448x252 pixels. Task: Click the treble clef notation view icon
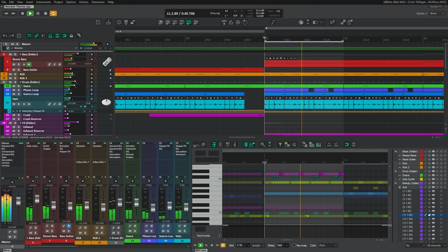coord(235,145)
